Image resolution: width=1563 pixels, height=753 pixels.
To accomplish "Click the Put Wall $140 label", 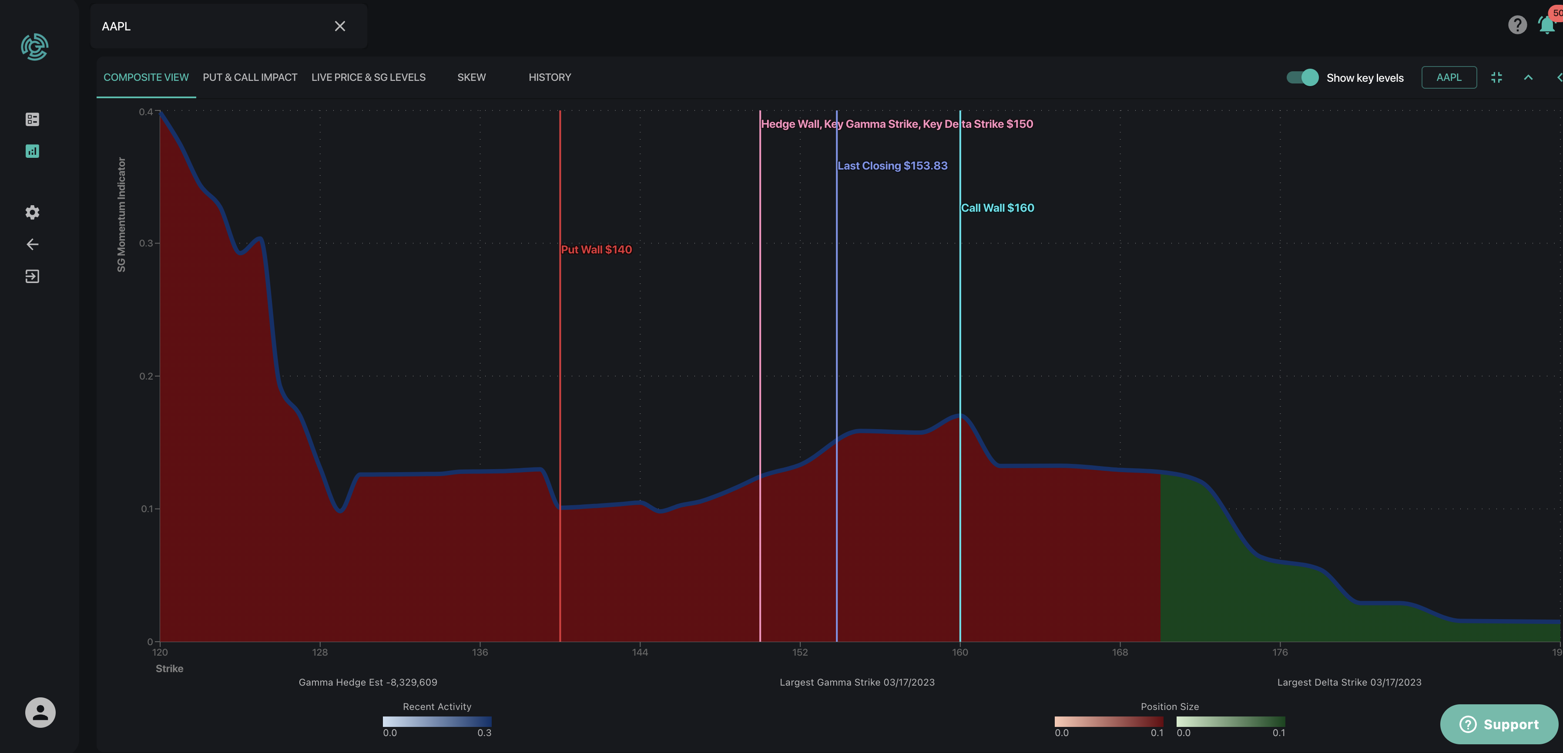I will click(x=597, y=250).
